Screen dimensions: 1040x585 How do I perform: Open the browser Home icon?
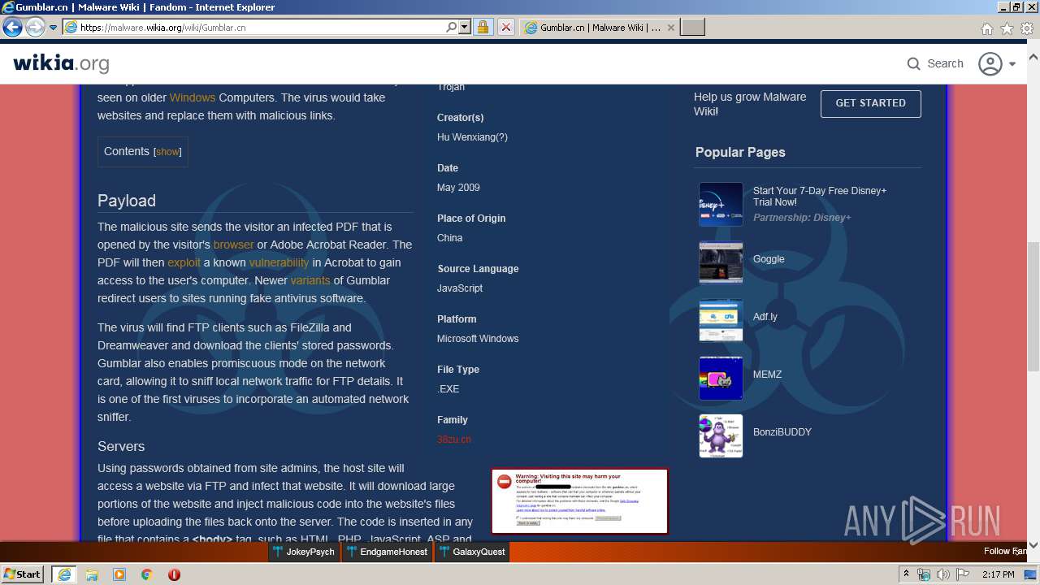click(986, 28)
